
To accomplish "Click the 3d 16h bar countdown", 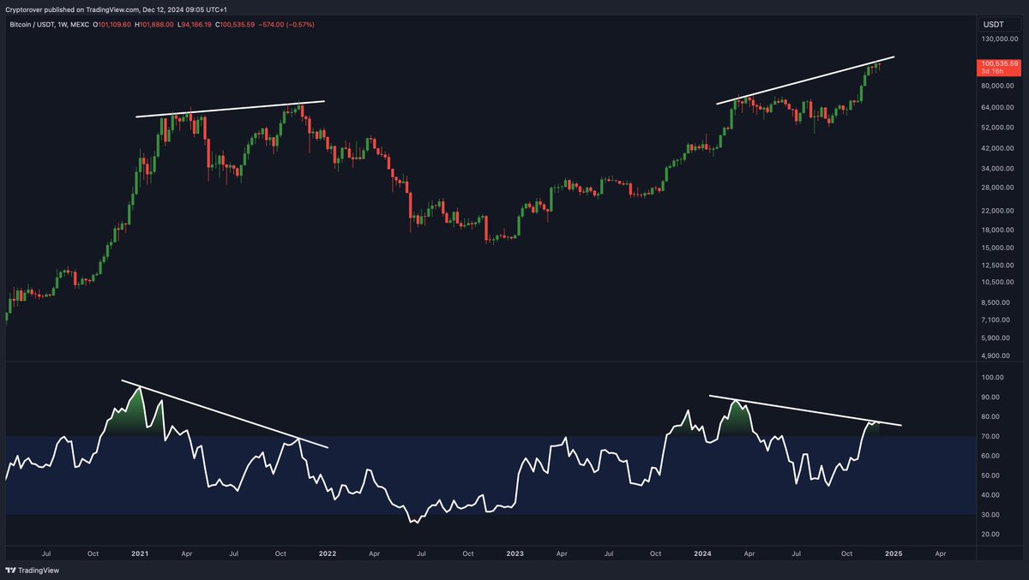I will pyautogui.click(x=992, y=71).
